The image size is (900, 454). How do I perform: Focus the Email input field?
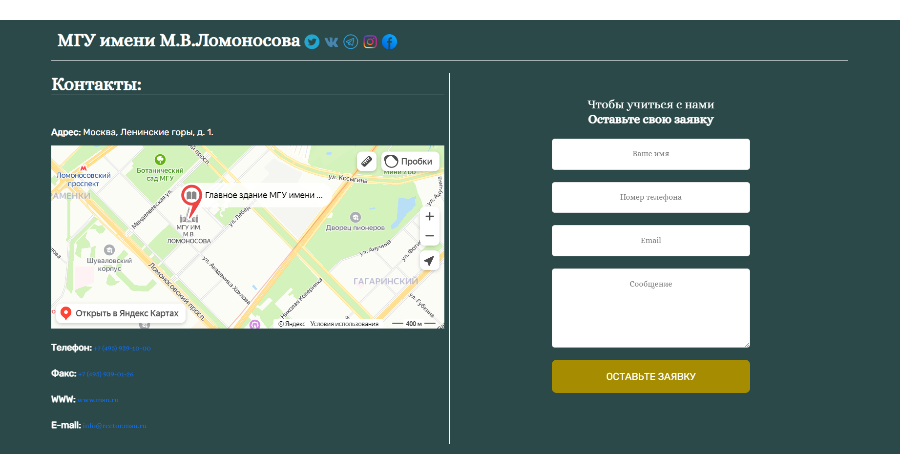coord(650,241)
